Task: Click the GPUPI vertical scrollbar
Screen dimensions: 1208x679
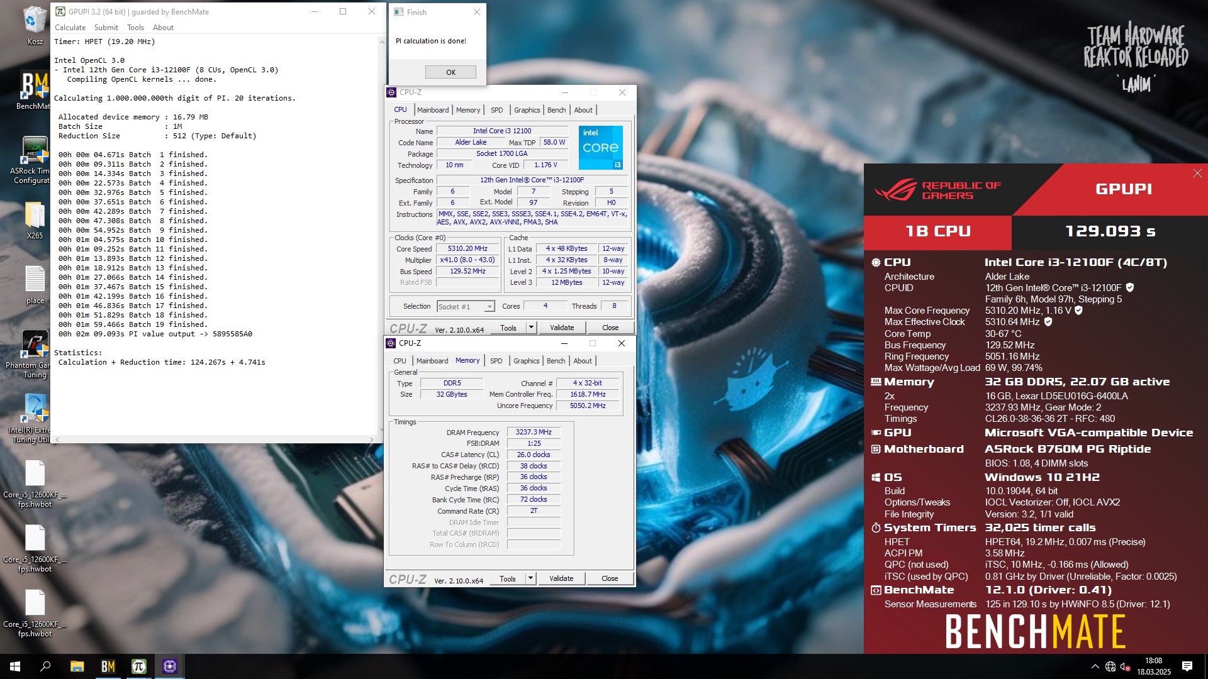Action: click(x=381, y=236)
